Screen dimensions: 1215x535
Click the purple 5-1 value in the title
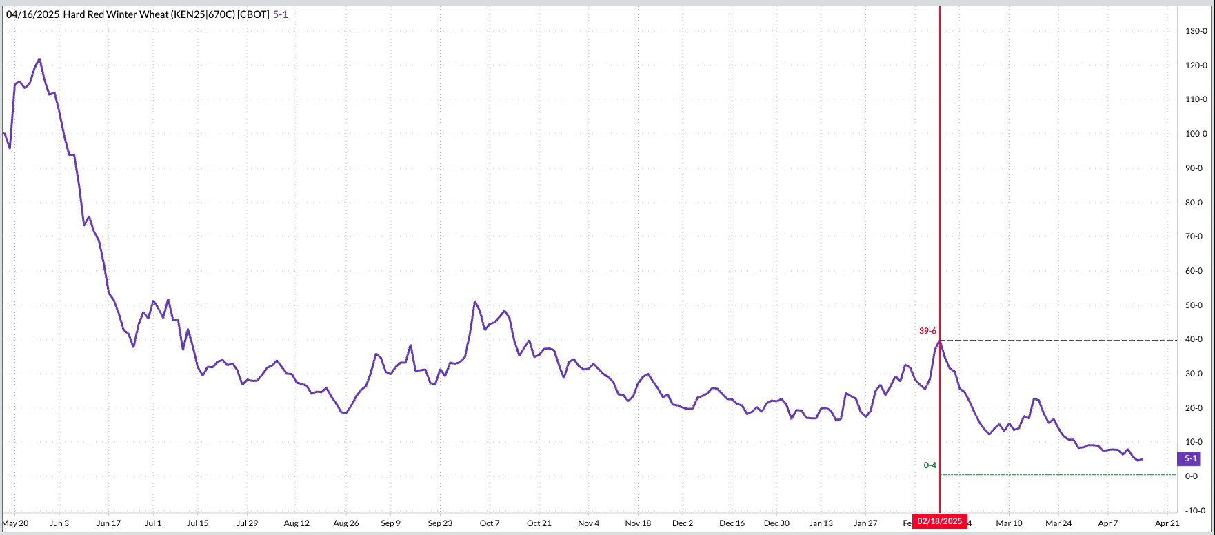point(281,14)
